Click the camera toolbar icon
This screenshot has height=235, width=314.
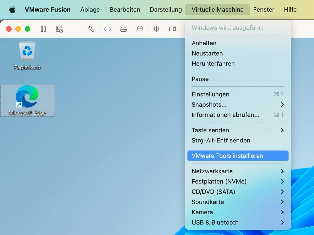point(172,29)
